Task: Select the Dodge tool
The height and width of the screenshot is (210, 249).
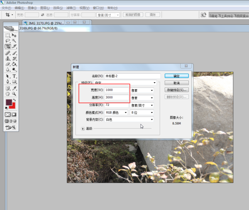Action: [14, 70]
